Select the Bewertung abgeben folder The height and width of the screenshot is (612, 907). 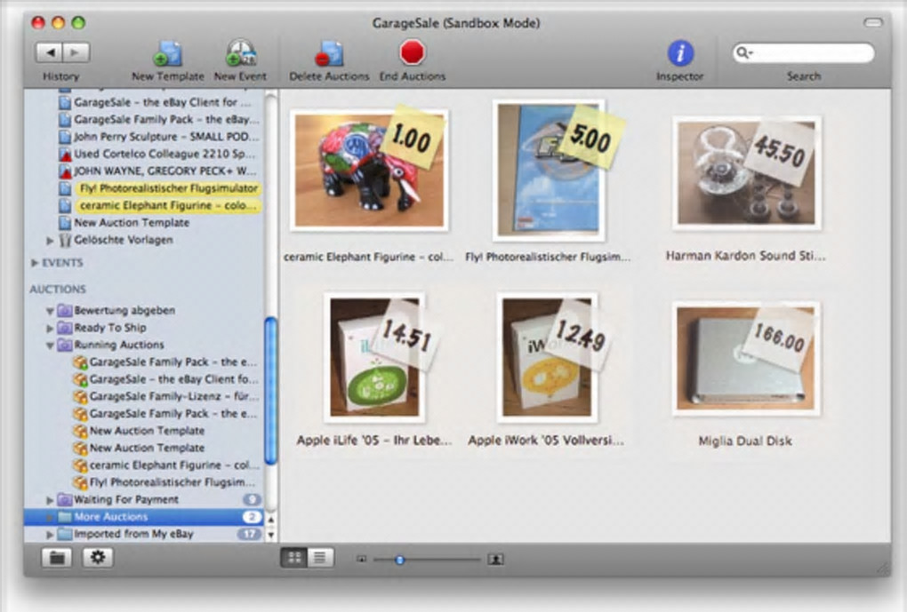click(143, 310)
